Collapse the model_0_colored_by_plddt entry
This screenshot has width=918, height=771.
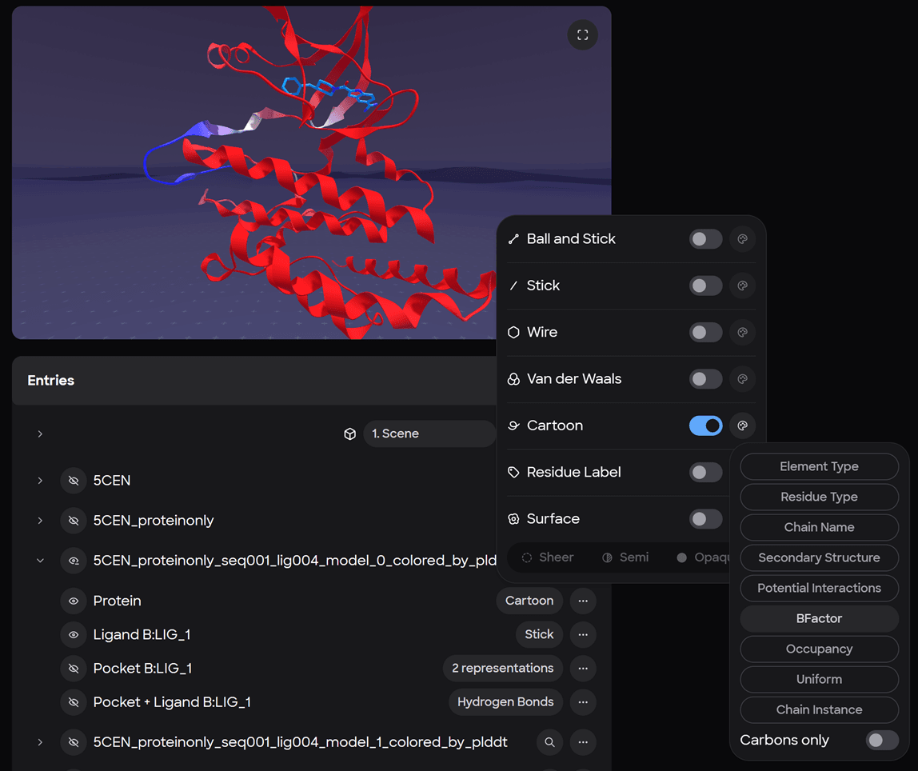tap(40, 561)
